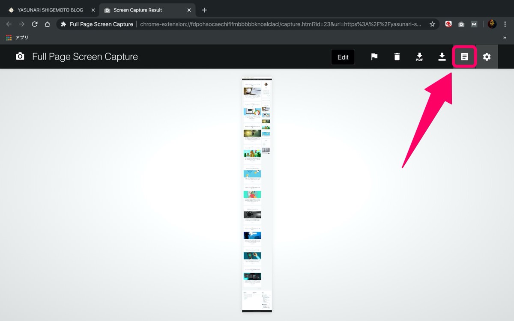Close the YASUNARI SHIGEMOTO BLOG tab
The height and width of the screenshot is (321, 514).
[x=93, y=10]
